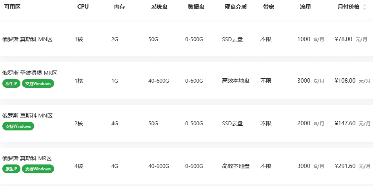Click the 数据盘 column header

tap(196, 7)
